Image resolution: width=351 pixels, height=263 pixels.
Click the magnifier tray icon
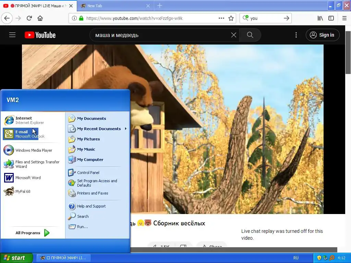332,258
